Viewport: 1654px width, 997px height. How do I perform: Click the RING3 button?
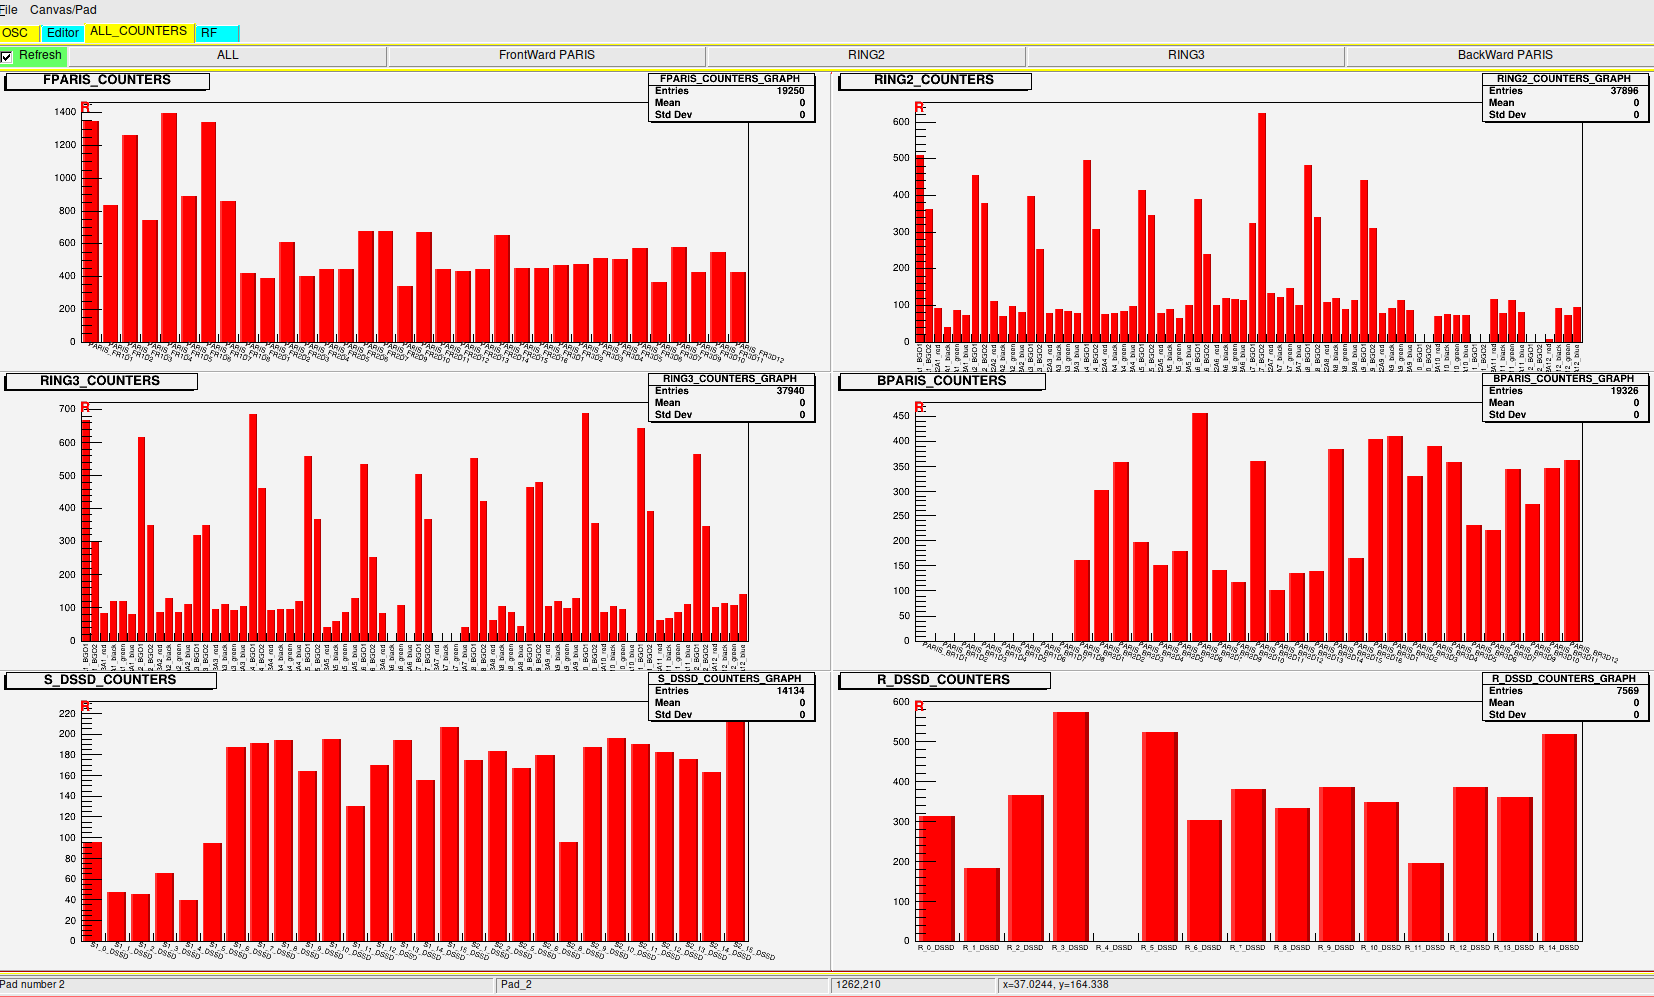tap(1186, 55)
